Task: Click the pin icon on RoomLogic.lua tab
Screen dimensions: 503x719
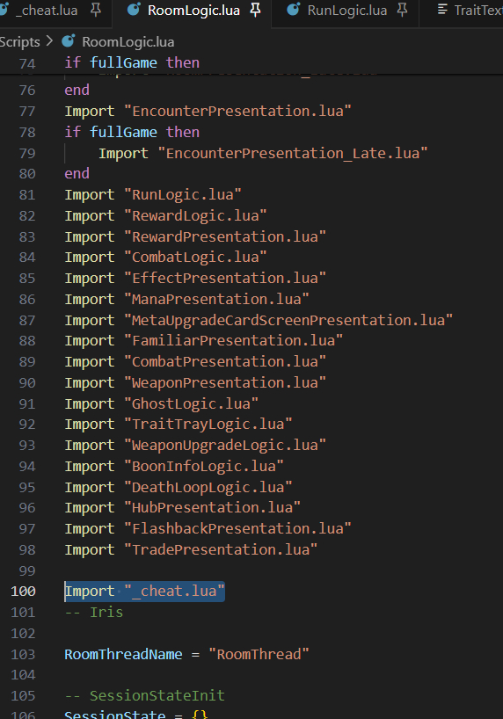Action: coord(255,10)
